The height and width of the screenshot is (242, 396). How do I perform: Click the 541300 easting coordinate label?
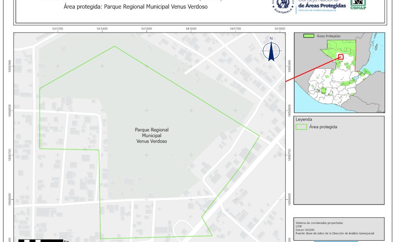(x=58, y=29)
